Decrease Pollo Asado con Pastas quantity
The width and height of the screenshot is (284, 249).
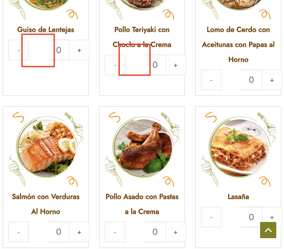(x=115, y=232)
